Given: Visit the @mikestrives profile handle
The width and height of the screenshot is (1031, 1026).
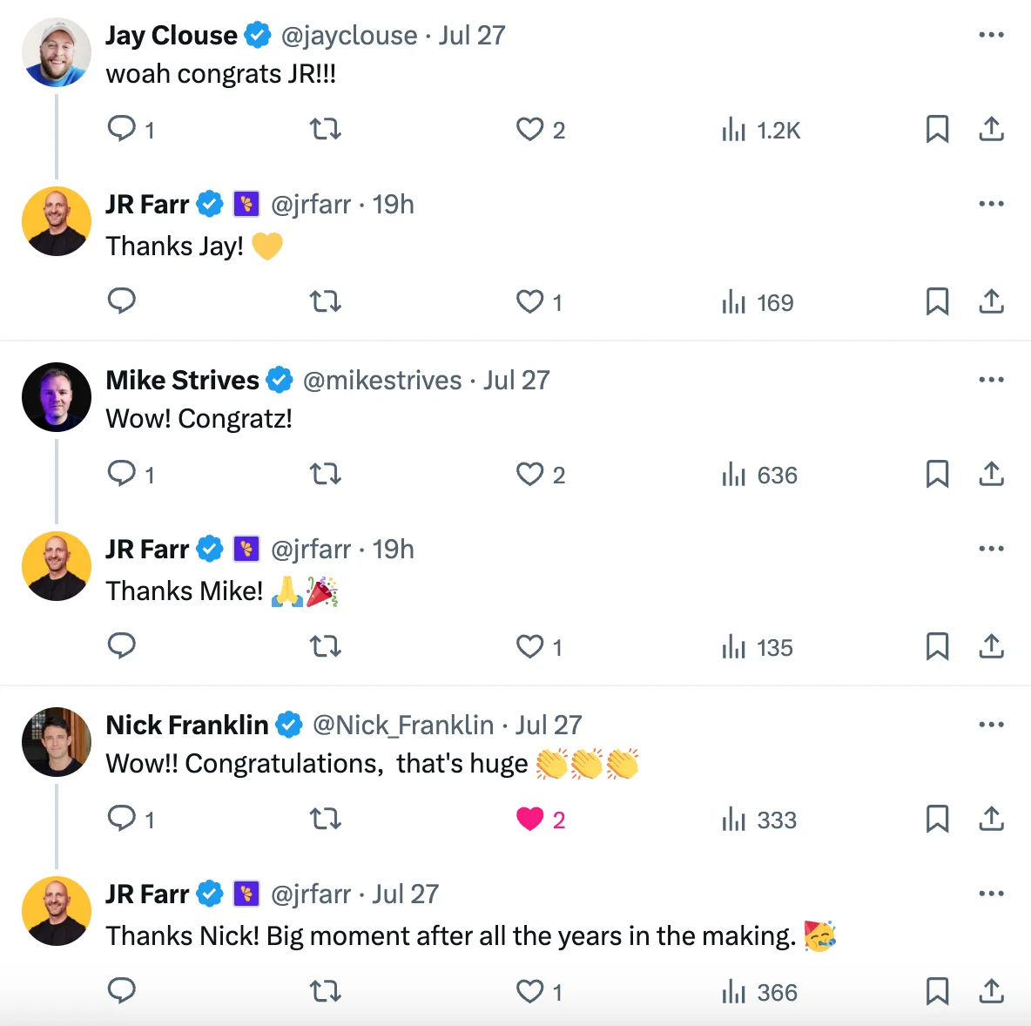Looking at the screenshot, I should tap(383, 380).
